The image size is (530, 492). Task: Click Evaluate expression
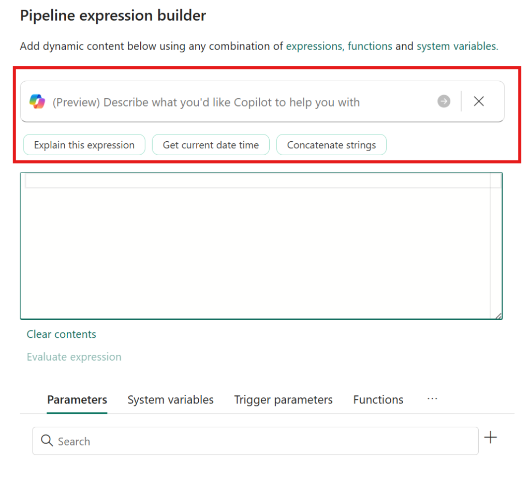tap(74, 357)
